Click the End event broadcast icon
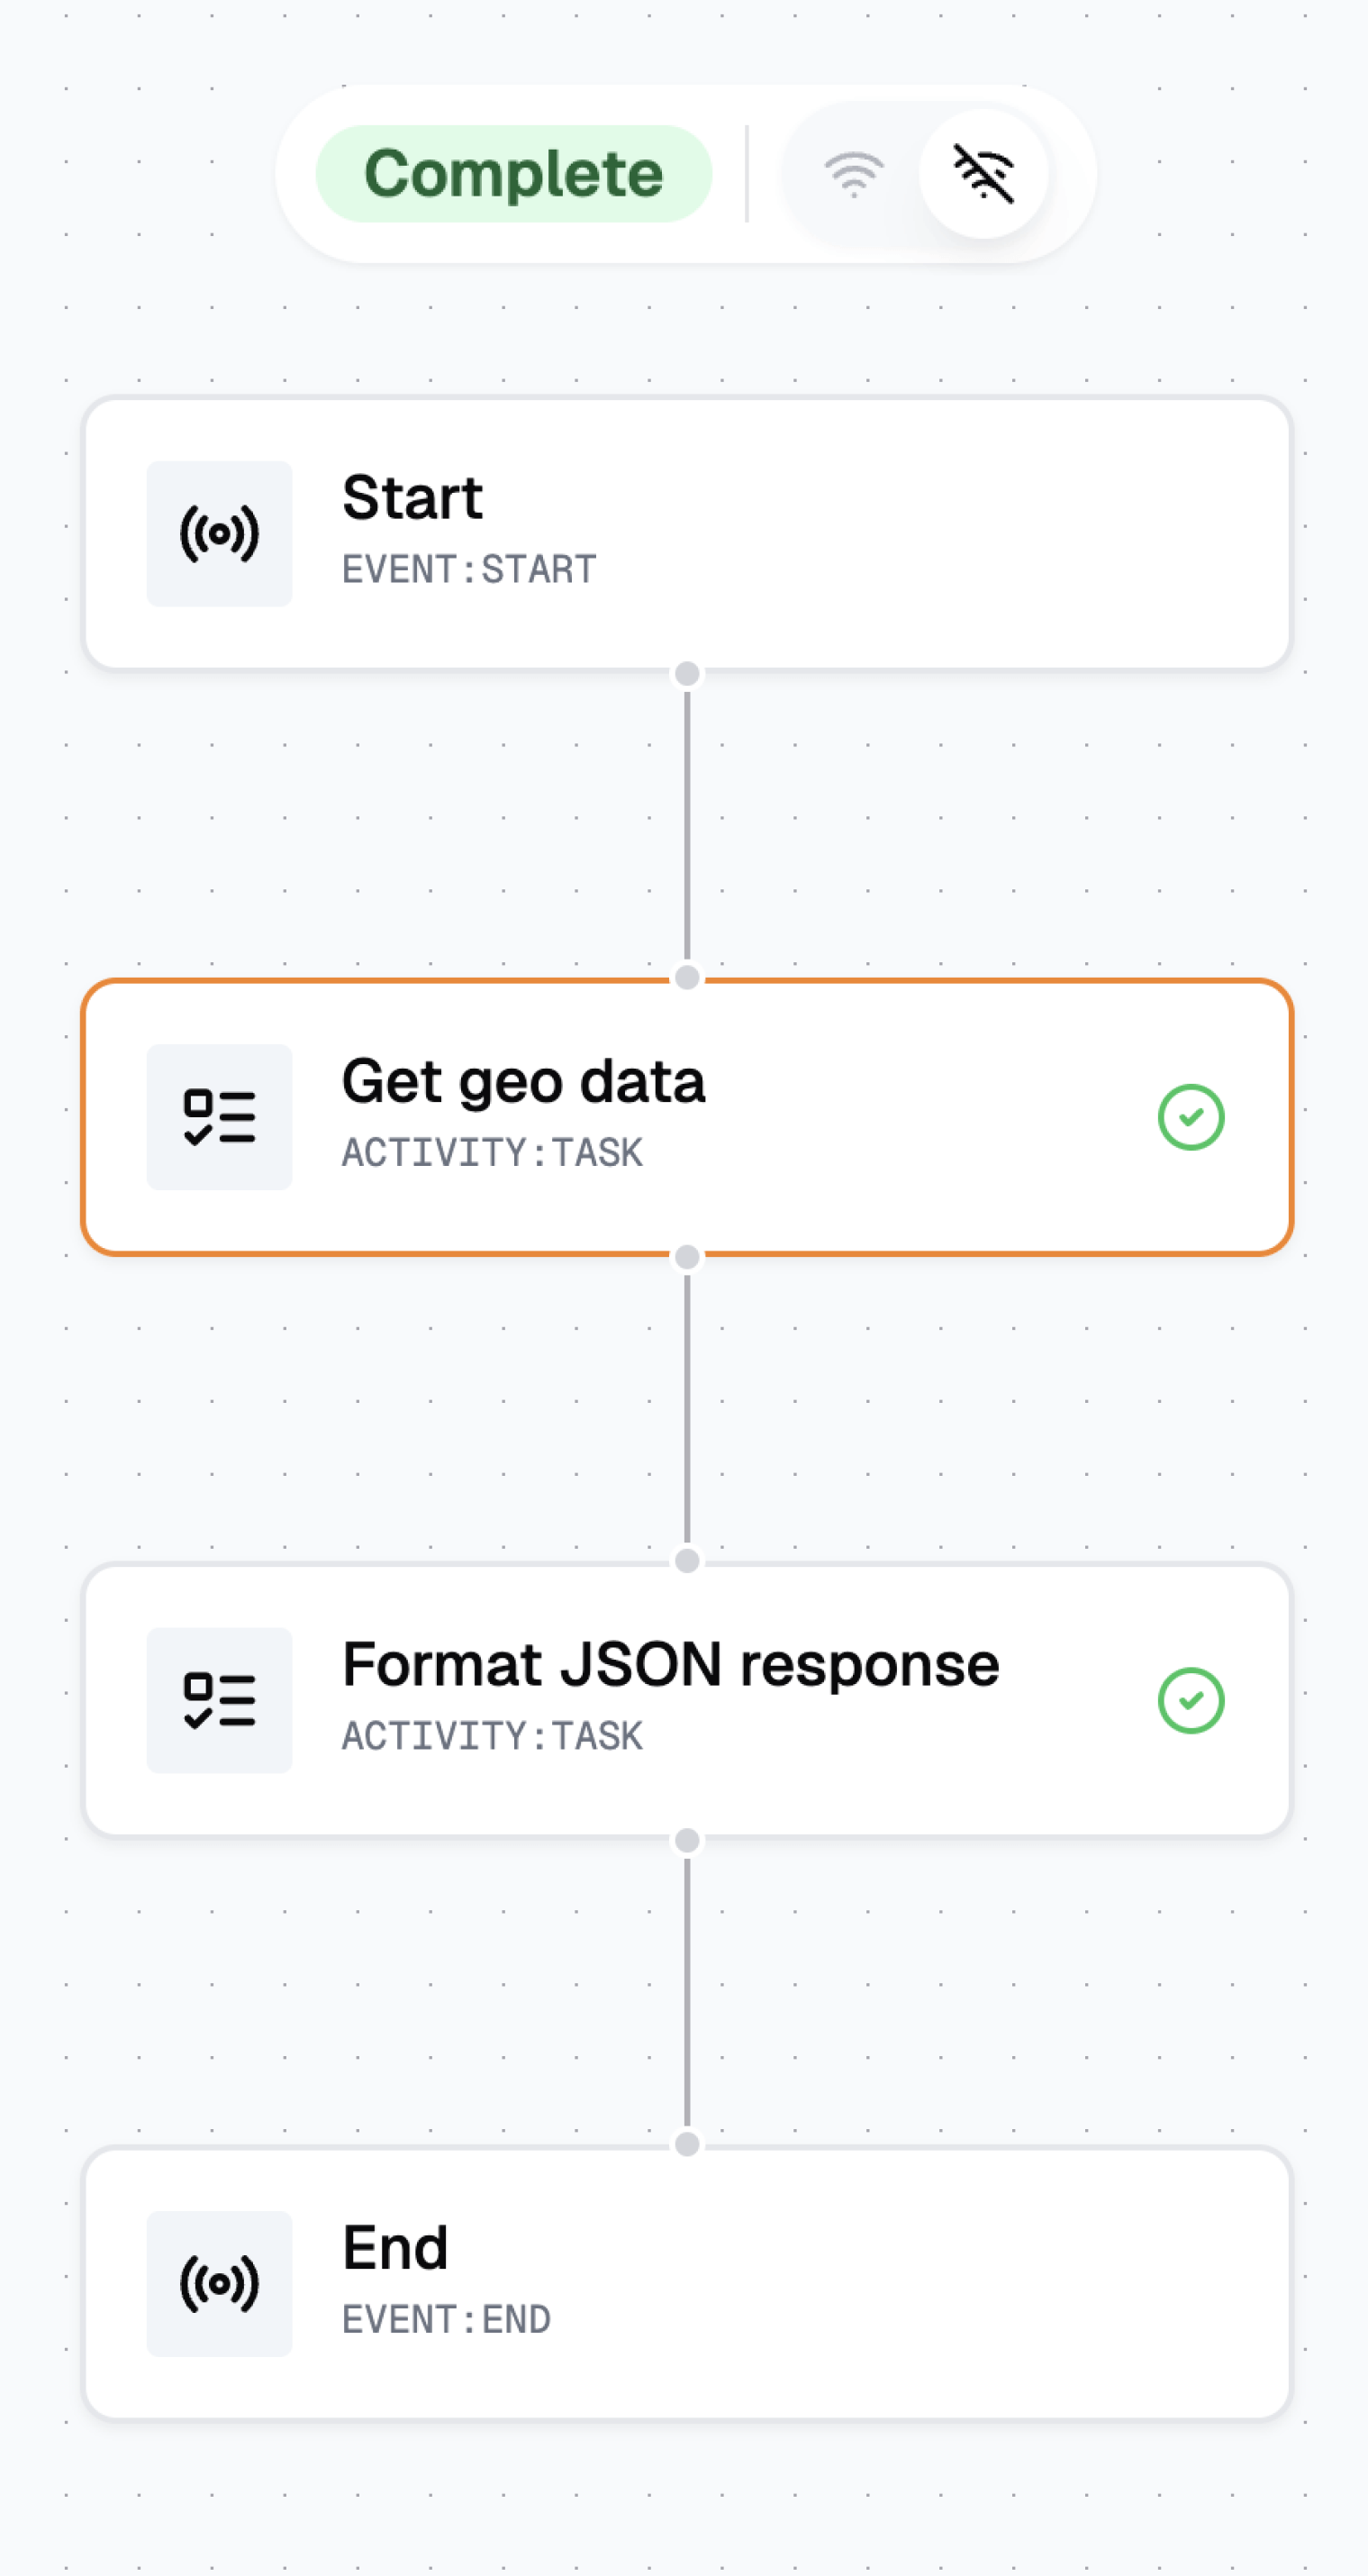 pyautogui.click(x=219, y=2283)
